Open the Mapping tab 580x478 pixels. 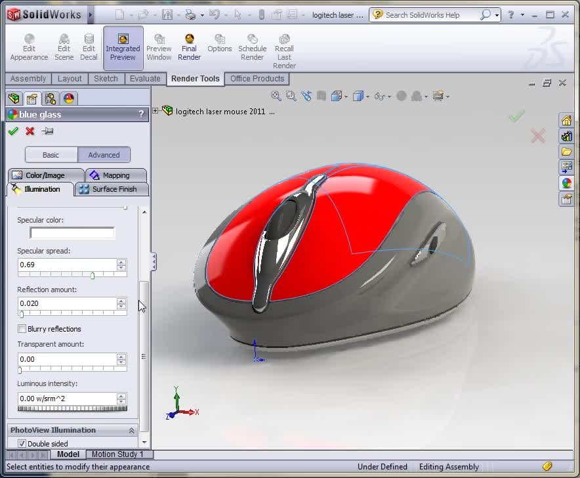point(116,175)
